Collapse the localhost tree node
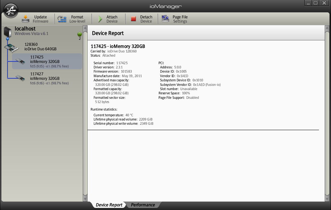The image size is (331, 210). click(x=8, y=39)
